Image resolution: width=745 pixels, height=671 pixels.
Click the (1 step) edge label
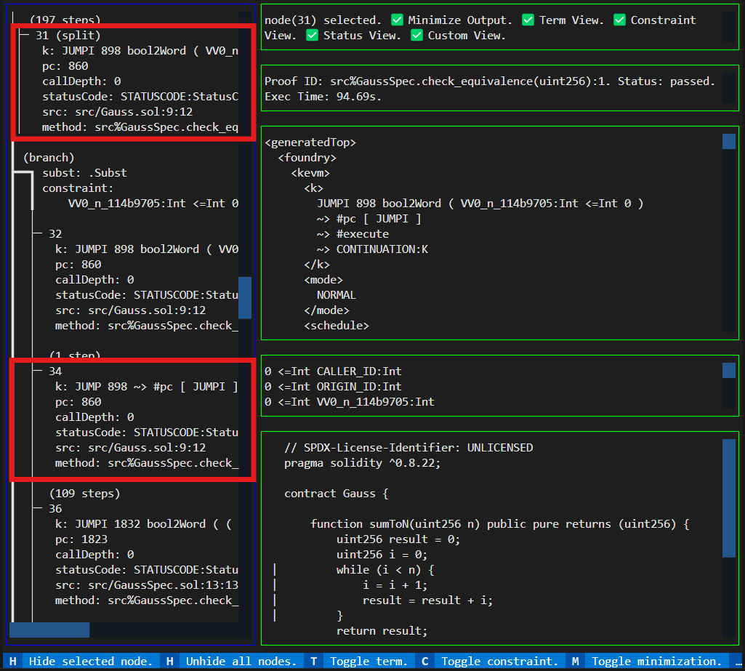[x=75, y=355]
